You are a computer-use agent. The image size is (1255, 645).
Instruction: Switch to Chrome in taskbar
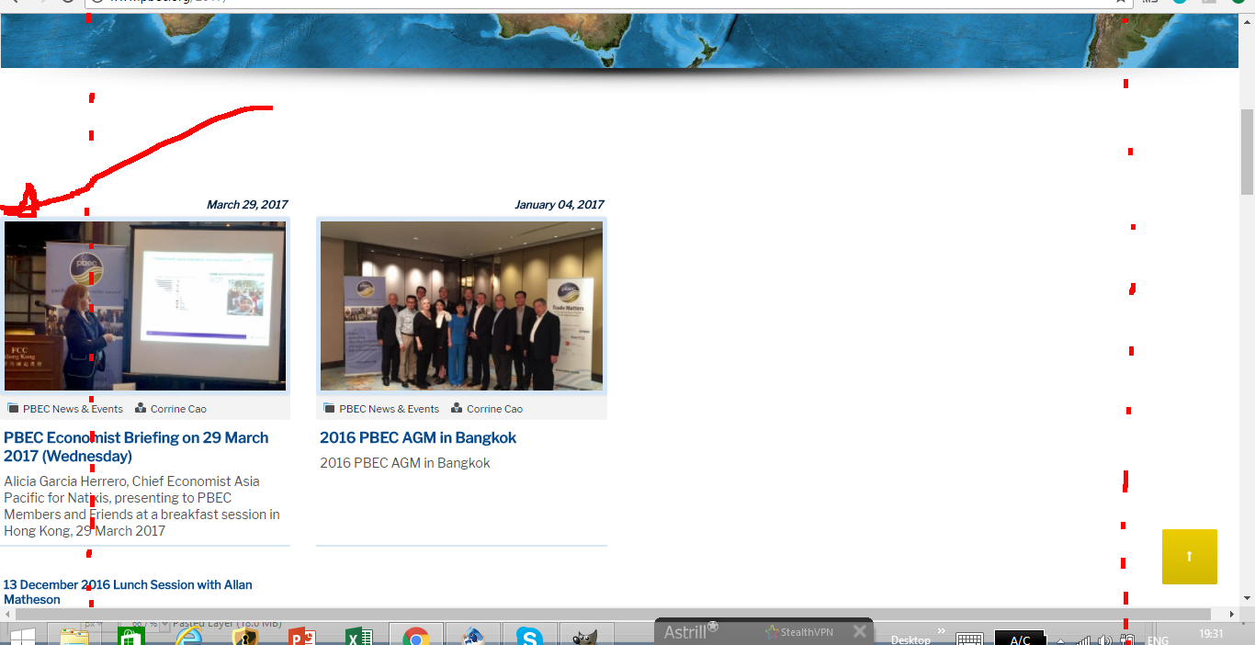point(416,636)
